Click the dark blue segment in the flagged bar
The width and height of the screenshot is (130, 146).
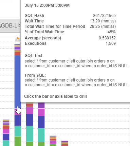pyautogui.click(x=18, y=121)
